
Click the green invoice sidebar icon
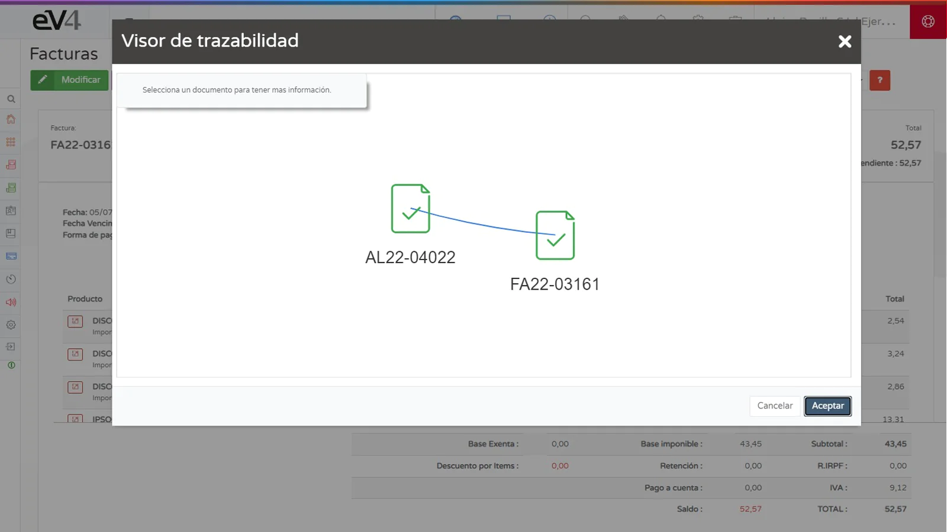pos(11,188)
